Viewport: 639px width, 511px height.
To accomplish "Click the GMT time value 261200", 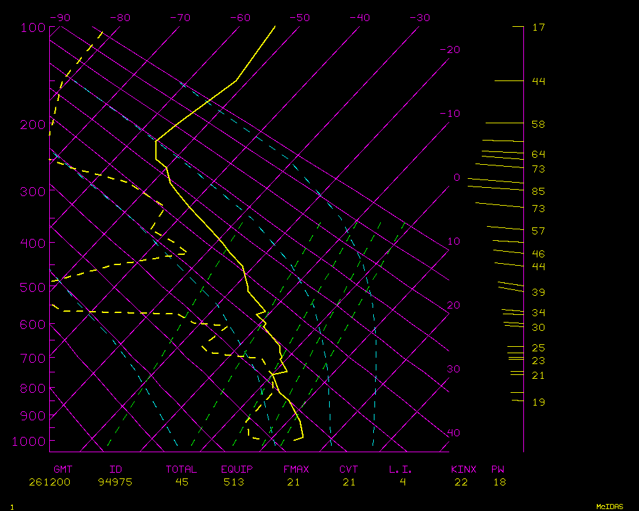I will (x=49, y=482).
